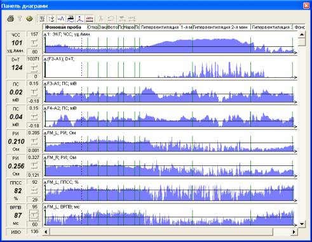Click the FM_L; ВРПВ; мс chart

[170, 215]
